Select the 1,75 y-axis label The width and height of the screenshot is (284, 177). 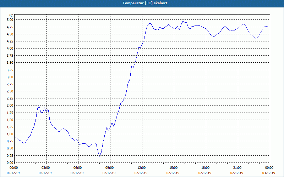click(x=10, y=113)
